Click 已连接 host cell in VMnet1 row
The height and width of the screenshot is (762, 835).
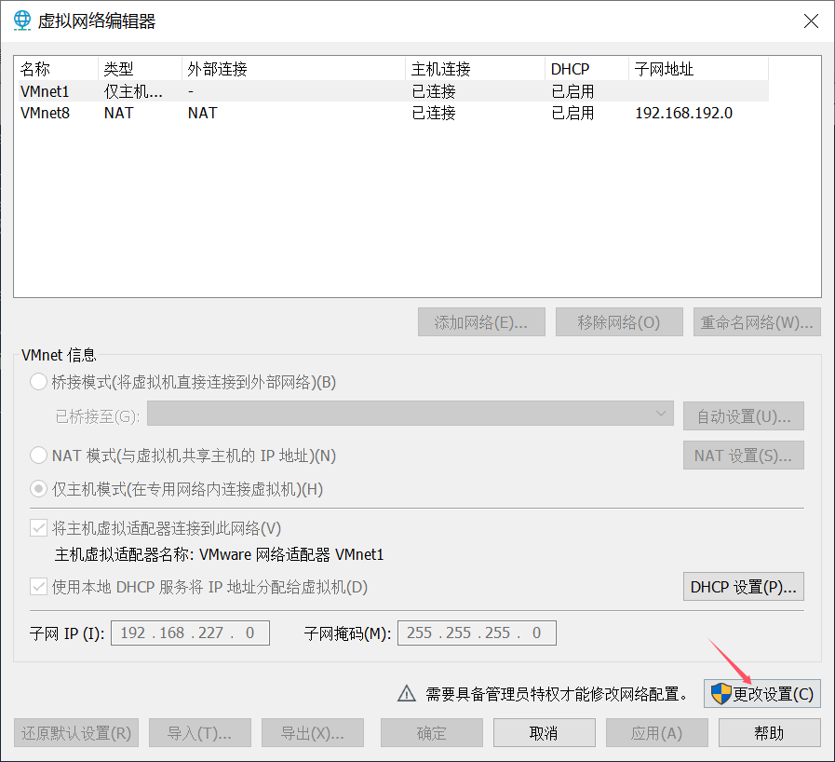click(434, 91)
